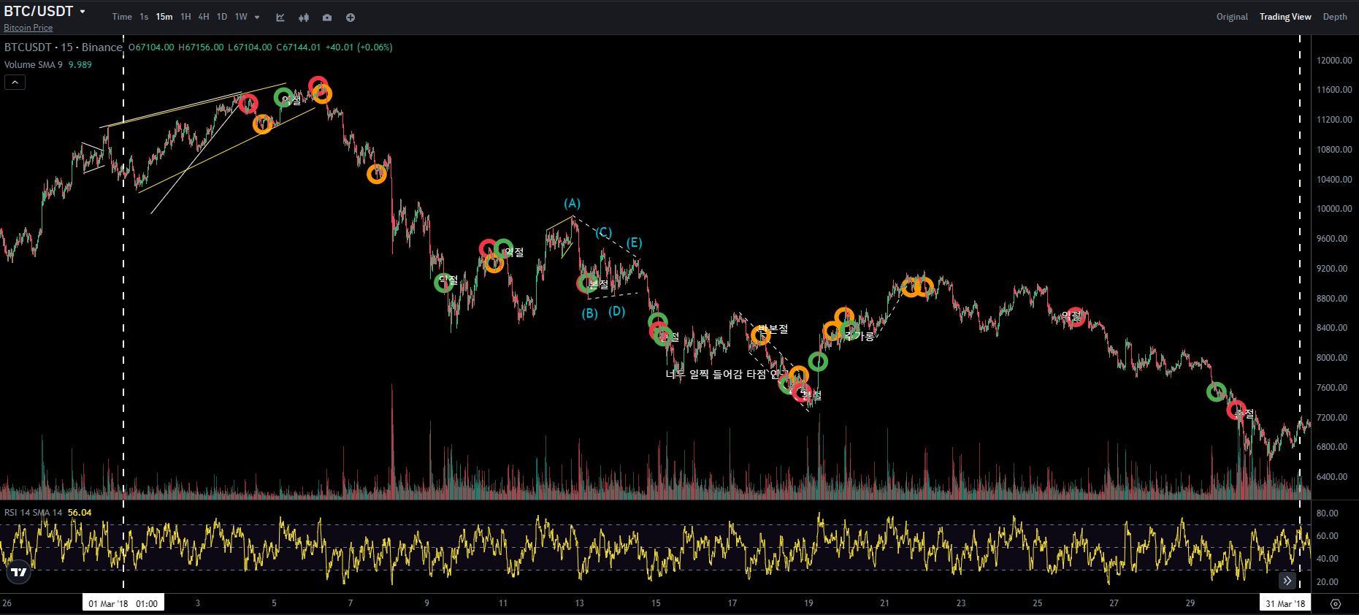Click the 12000.00 price axis label
This screenshot has height=615, width=1359.
(1334, 61)
